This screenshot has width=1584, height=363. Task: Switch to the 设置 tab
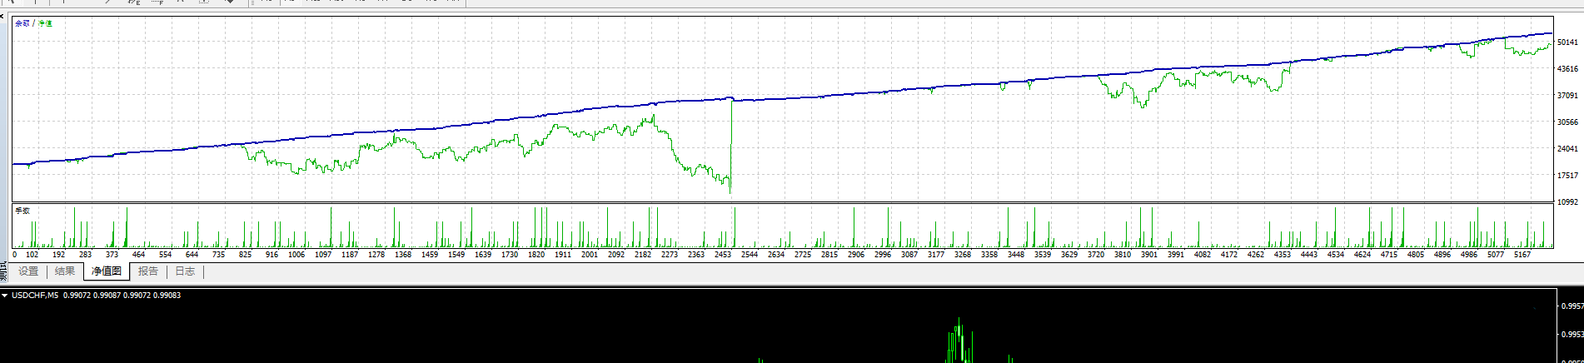pos(28,271)
